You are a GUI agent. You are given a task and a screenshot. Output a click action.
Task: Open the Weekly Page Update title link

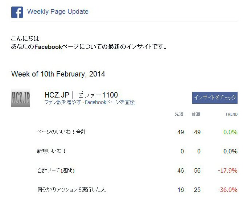tap(58, 12)
